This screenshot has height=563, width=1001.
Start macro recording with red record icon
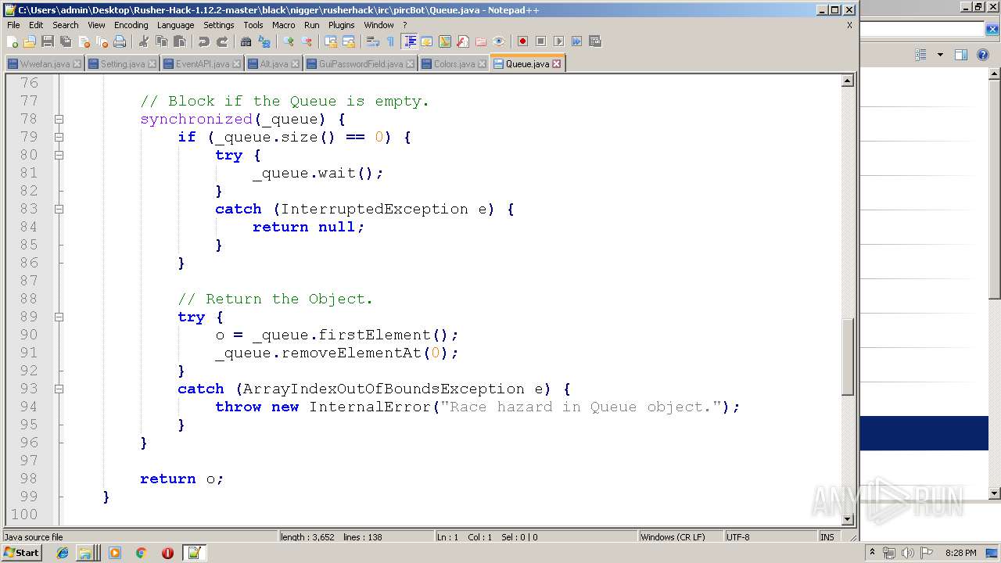coord(522,41)
